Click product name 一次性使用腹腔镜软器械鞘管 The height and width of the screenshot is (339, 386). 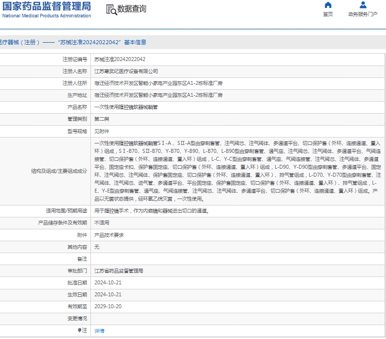point(126,107)
